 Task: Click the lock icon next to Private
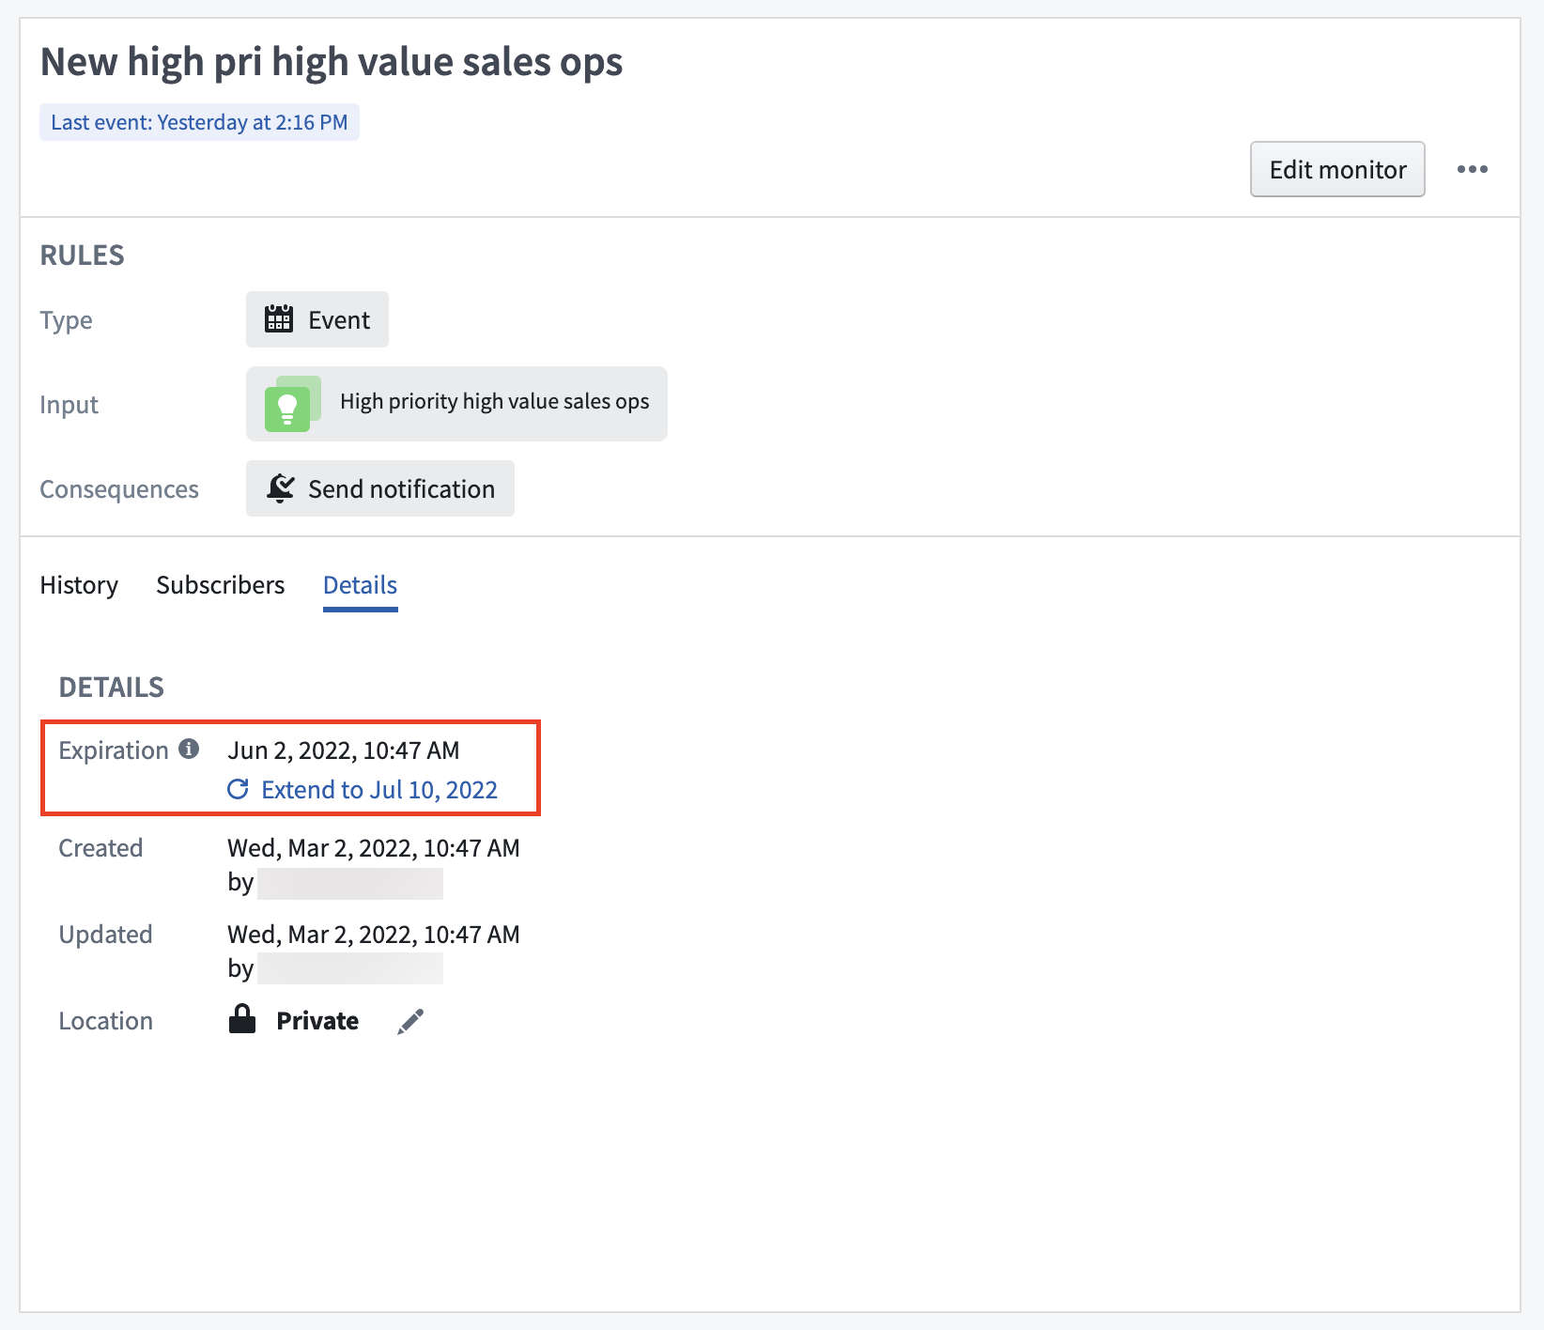click(x=242, y=1019)
